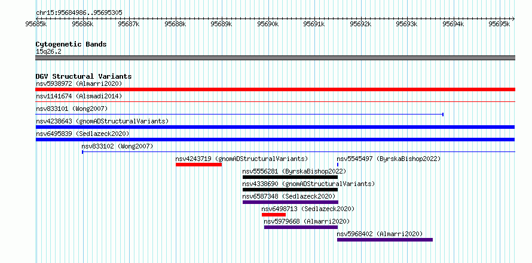Click the Cytogenetic Bands track title
Image resolution: width=532 pixels, height=263 pixels.
click(x=71, y=44)
